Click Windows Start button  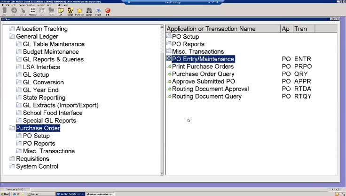click(x=5, y=194)
